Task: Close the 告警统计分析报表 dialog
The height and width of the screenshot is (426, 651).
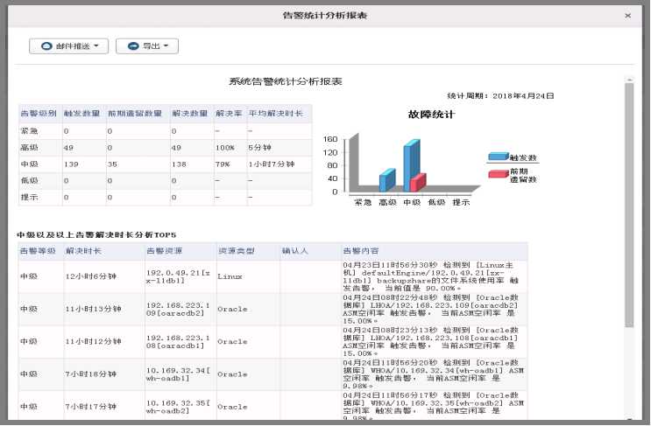Action: [x=627, y=16]
